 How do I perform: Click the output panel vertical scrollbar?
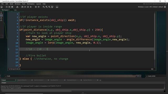165,87
